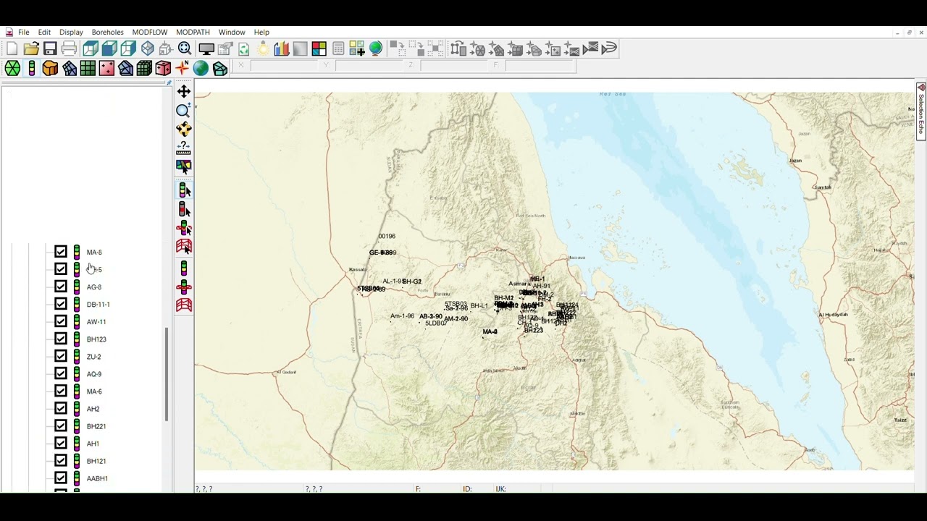Select the 2D Scatter Point module red icon

[x=106, y=68]
